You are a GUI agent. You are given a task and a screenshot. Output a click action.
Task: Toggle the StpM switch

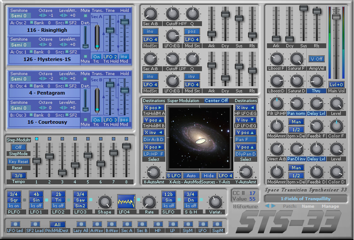click(188, 224)
